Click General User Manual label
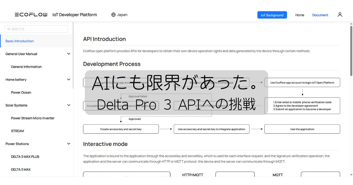This screenshot has height=185, width=353. 21,54
